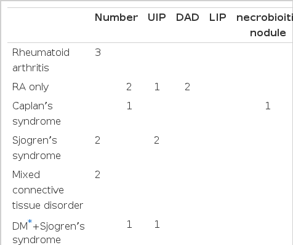
Task: Click the necrobiotic nodule column header
Action: [265, 25]
